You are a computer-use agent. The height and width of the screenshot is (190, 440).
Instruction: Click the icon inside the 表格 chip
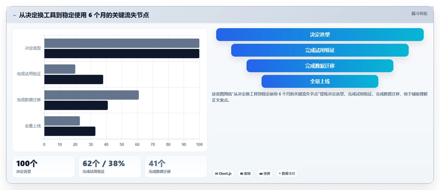242,173
